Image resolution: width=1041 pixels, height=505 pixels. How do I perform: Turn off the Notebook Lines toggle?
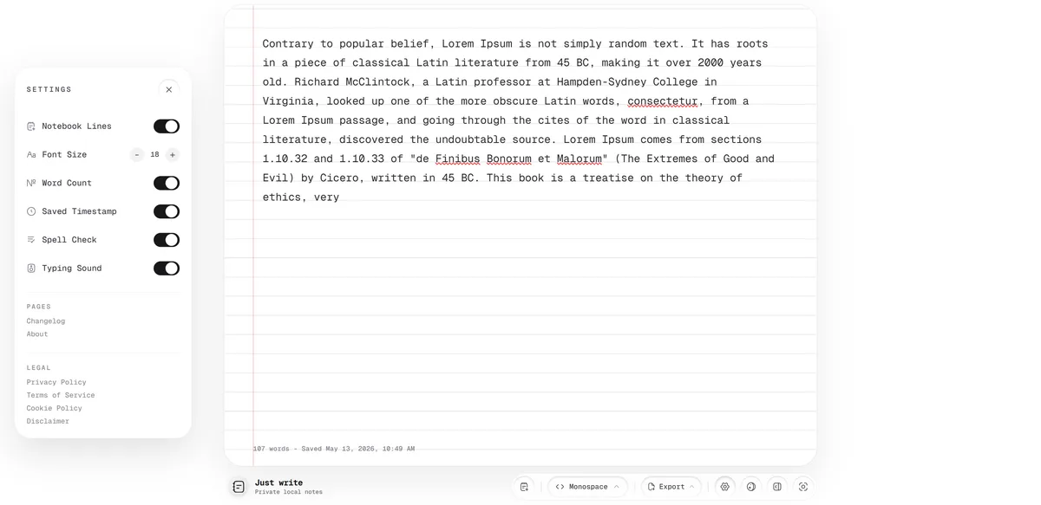click(167, 126)
